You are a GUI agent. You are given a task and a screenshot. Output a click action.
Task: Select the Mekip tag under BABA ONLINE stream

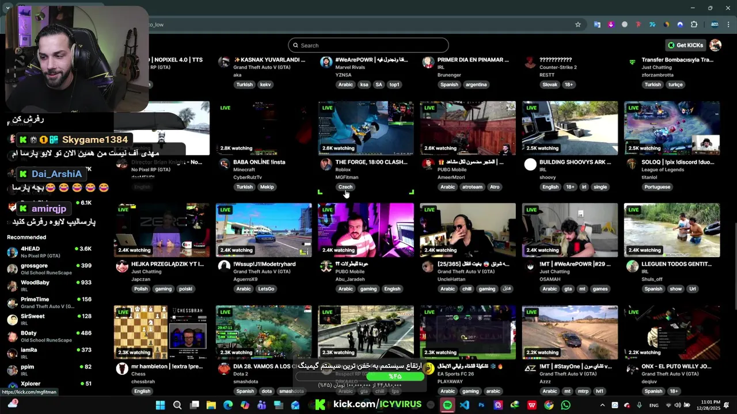(x=267, y=187)
